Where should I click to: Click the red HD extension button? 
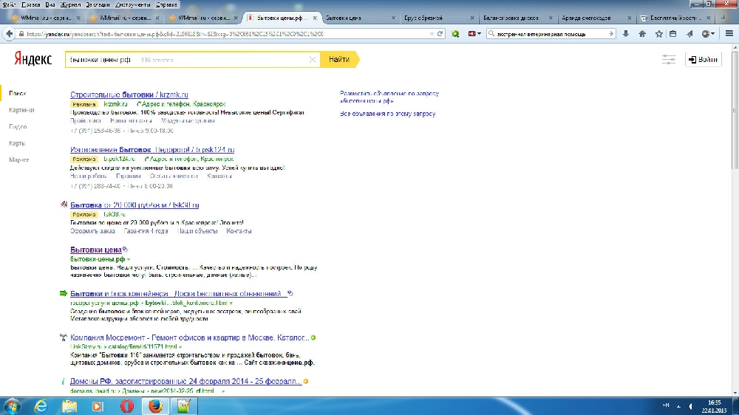coord(471,34)
